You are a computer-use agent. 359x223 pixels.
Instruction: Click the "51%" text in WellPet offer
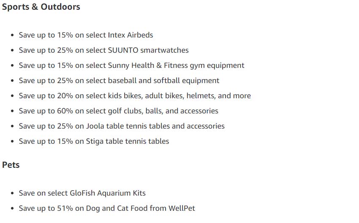pos(65,208)
